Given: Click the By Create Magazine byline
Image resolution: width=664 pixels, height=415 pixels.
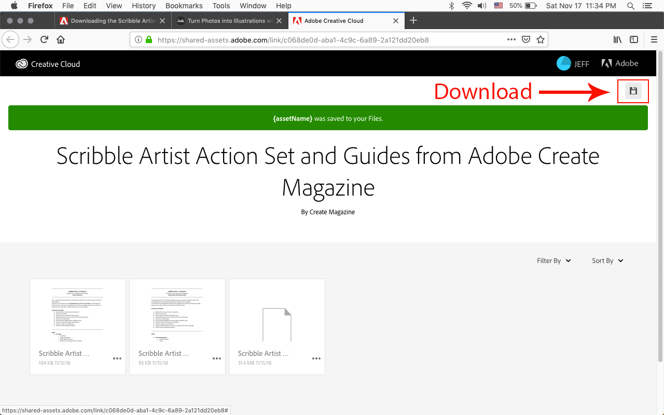Looking at the screenshot, I should [x=328, y=212].
